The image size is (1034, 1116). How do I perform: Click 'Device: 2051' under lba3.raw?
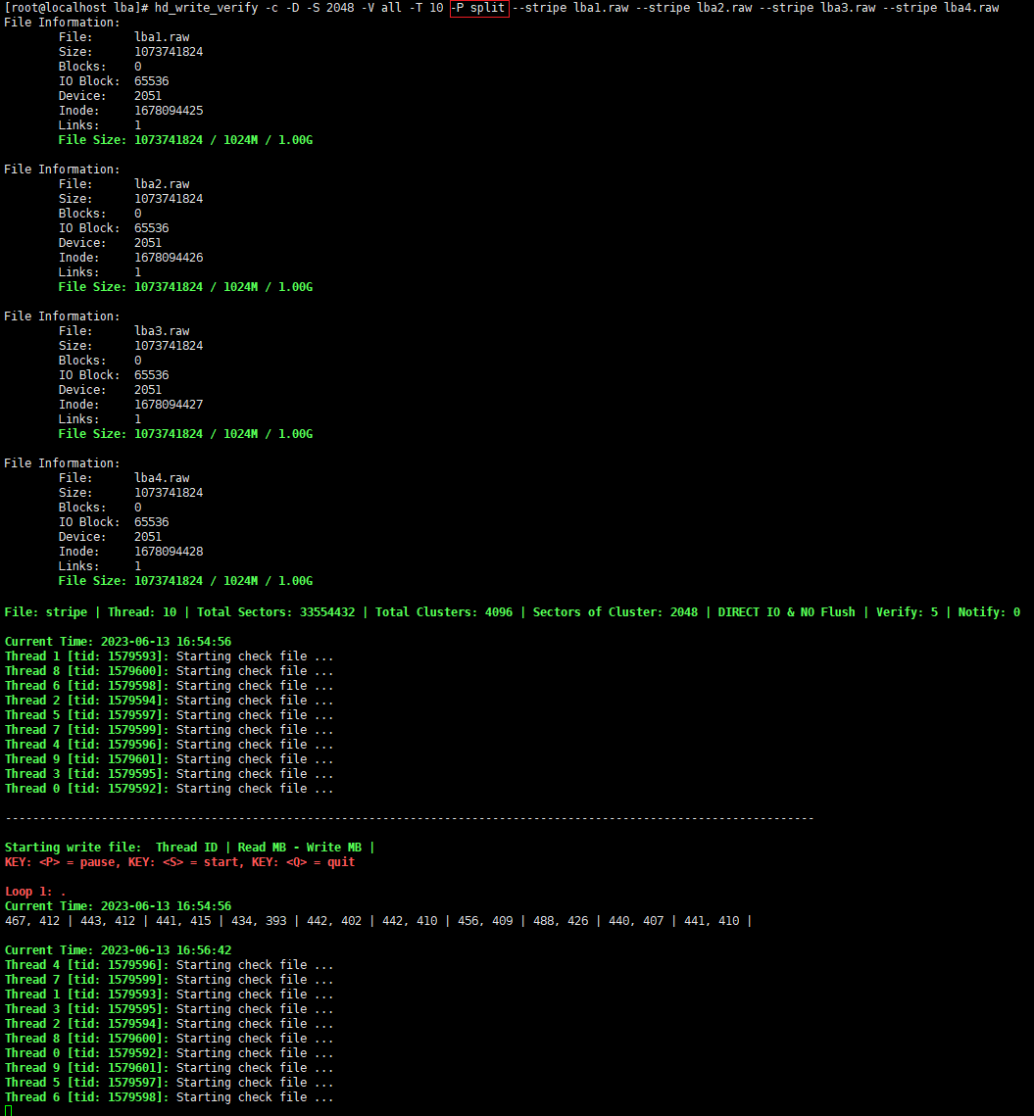point(111,390)
